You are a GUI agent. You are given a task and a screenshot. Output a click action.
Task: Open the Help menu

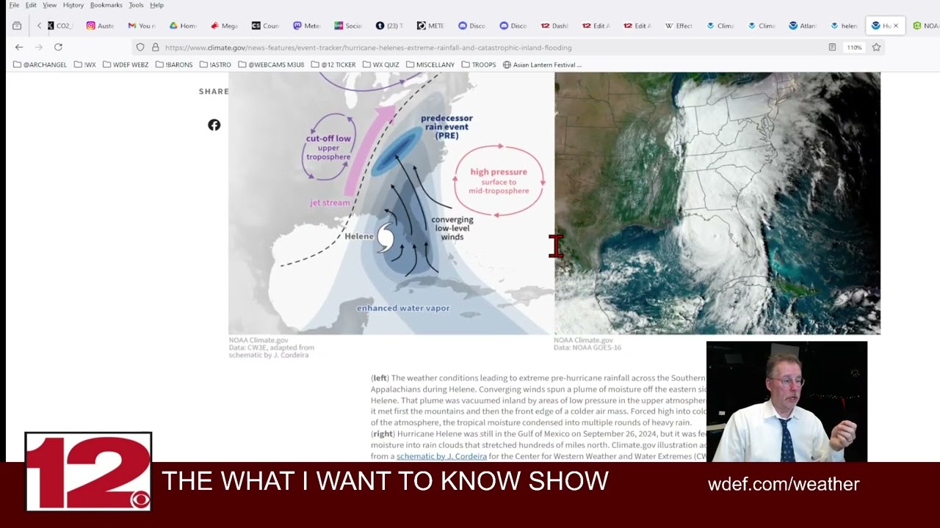(156, 5)
